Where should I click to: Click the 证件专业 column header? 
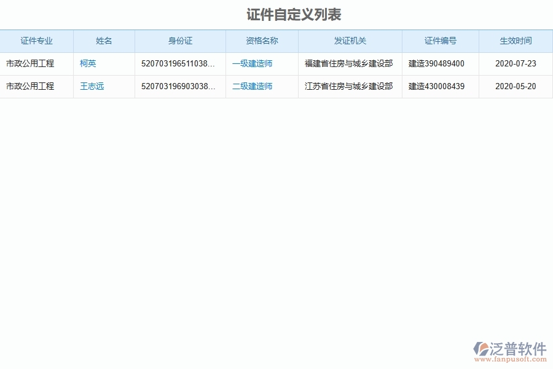click(37, 41)
